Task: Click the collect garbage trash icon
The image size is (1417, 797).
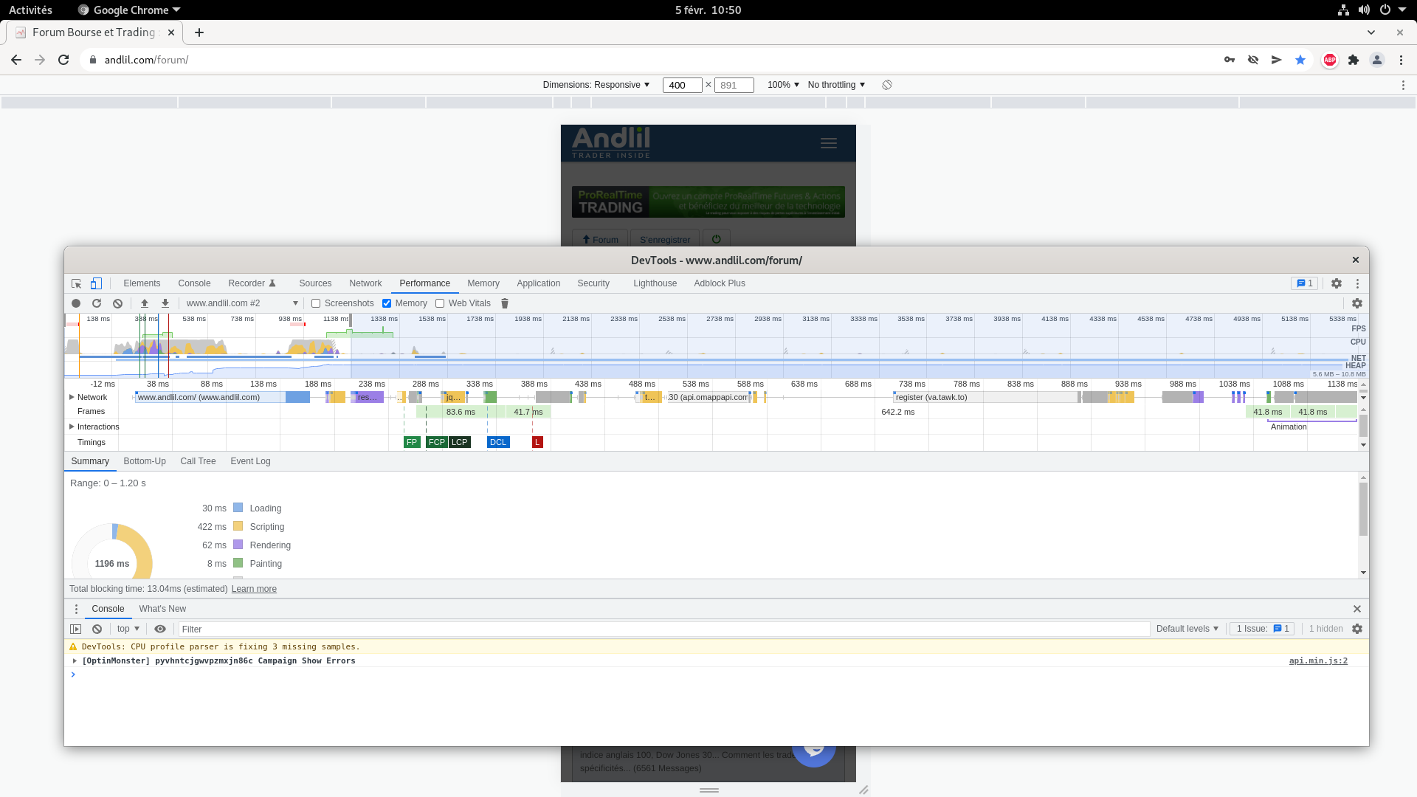Action: (505, 303)
